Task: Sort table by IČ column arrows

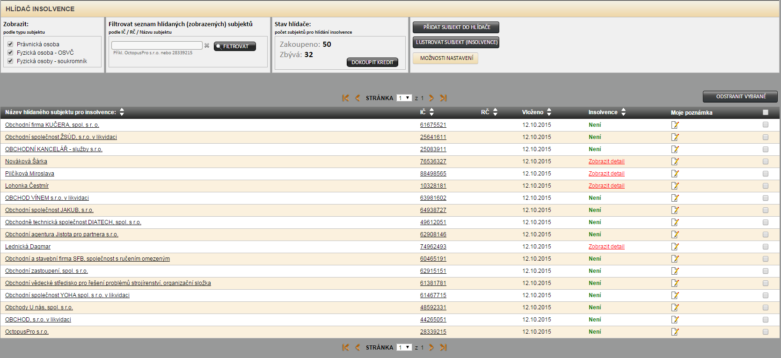Action: [431, 112]
